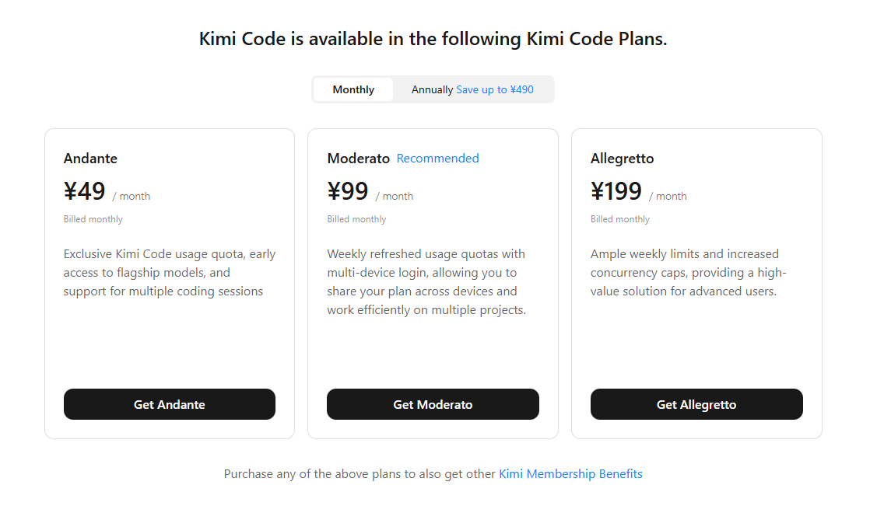Screen dimensions: 891x513
Task: Click Billed monthly under Andante price
Action: 93,219
